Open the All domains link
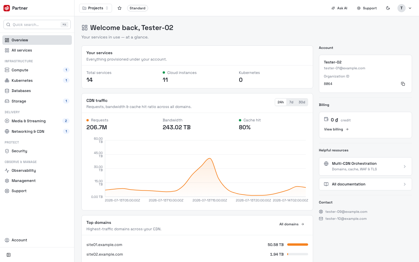The image size is (419, 262). pos(292,224)
